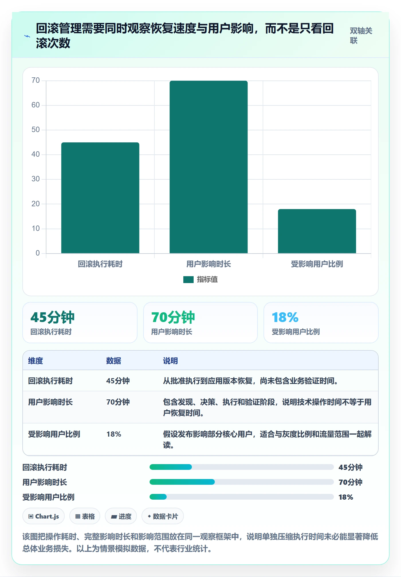
Task: Click the heading 回滚管理需要同时观察恢复速度
Action: point(185,36)
